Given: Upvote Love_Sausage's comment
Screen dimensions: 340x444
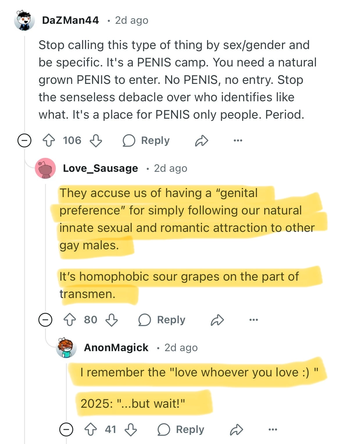Looking at the screenshot, I should (69, 320).
